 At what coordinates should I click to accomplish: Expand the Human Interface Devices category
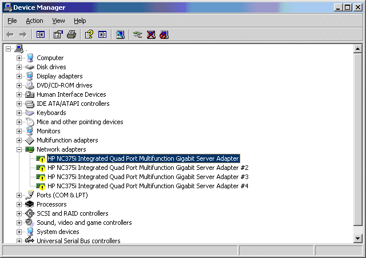pyautogui.click(x=19, y=94)
